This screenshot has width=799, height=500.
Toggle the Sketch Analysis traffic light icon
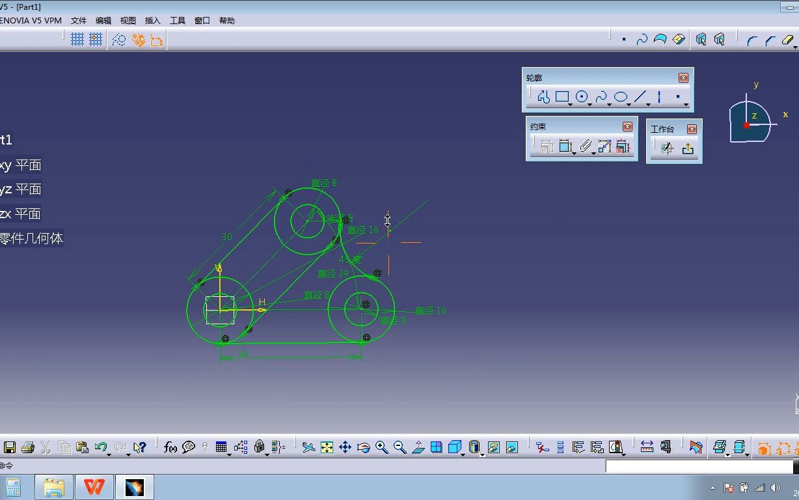(615, 447)
